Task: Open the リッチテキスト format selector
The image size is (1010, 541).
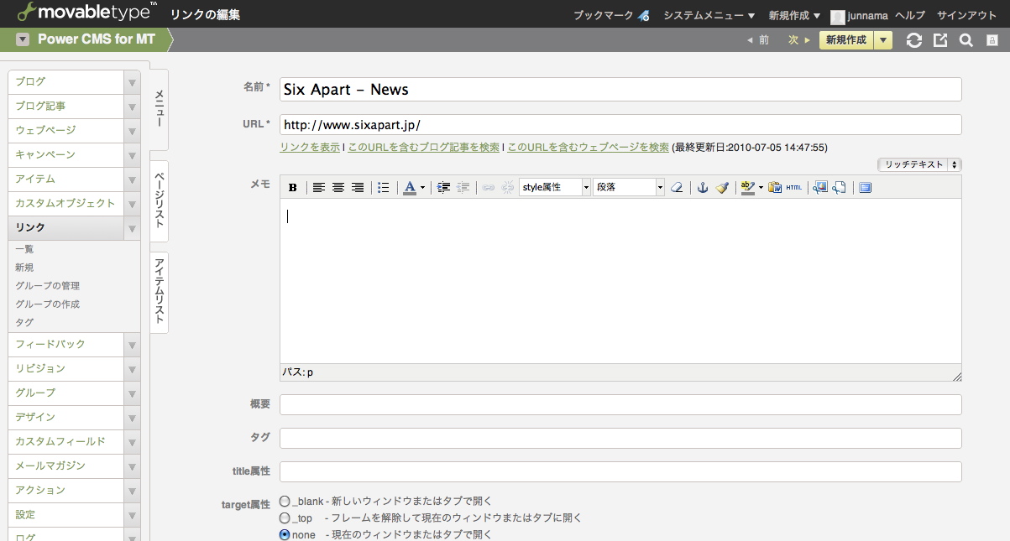Action: coord(919,165)
